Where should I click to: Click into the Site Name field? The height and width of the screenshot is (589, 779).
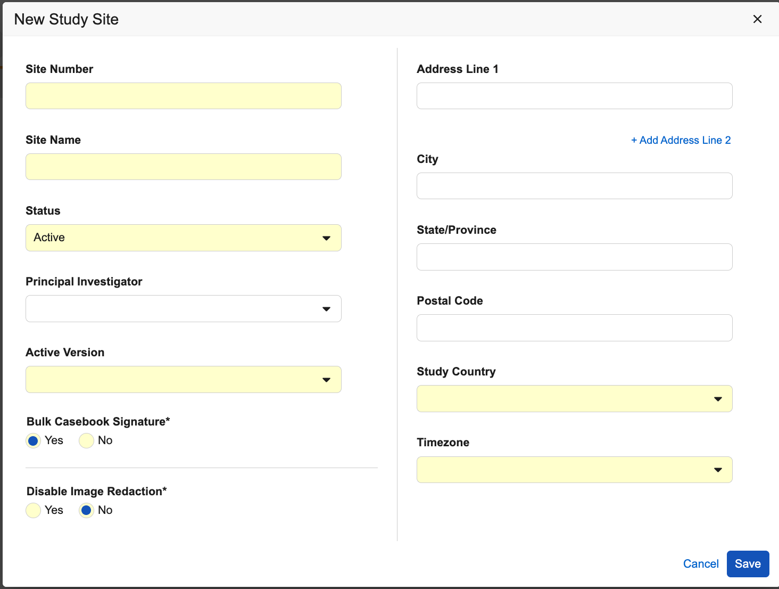click(x=183, y=167)
